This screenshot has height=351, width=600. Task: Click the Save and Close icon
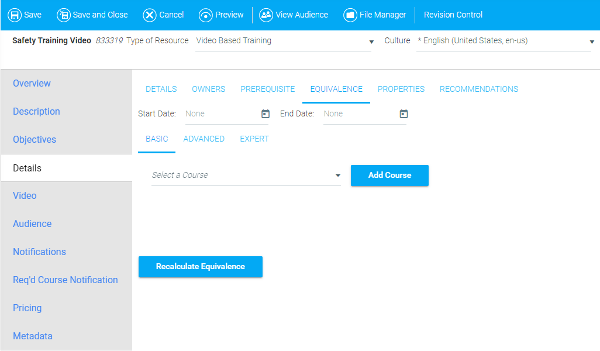point(63,15)
